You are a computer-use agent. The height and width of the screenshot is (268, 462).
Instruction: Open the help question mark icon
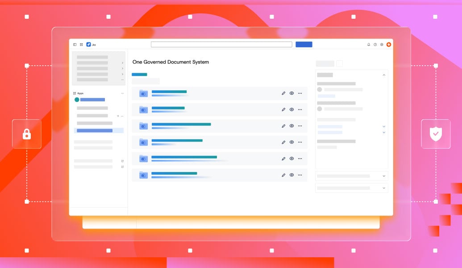(375, 45)
